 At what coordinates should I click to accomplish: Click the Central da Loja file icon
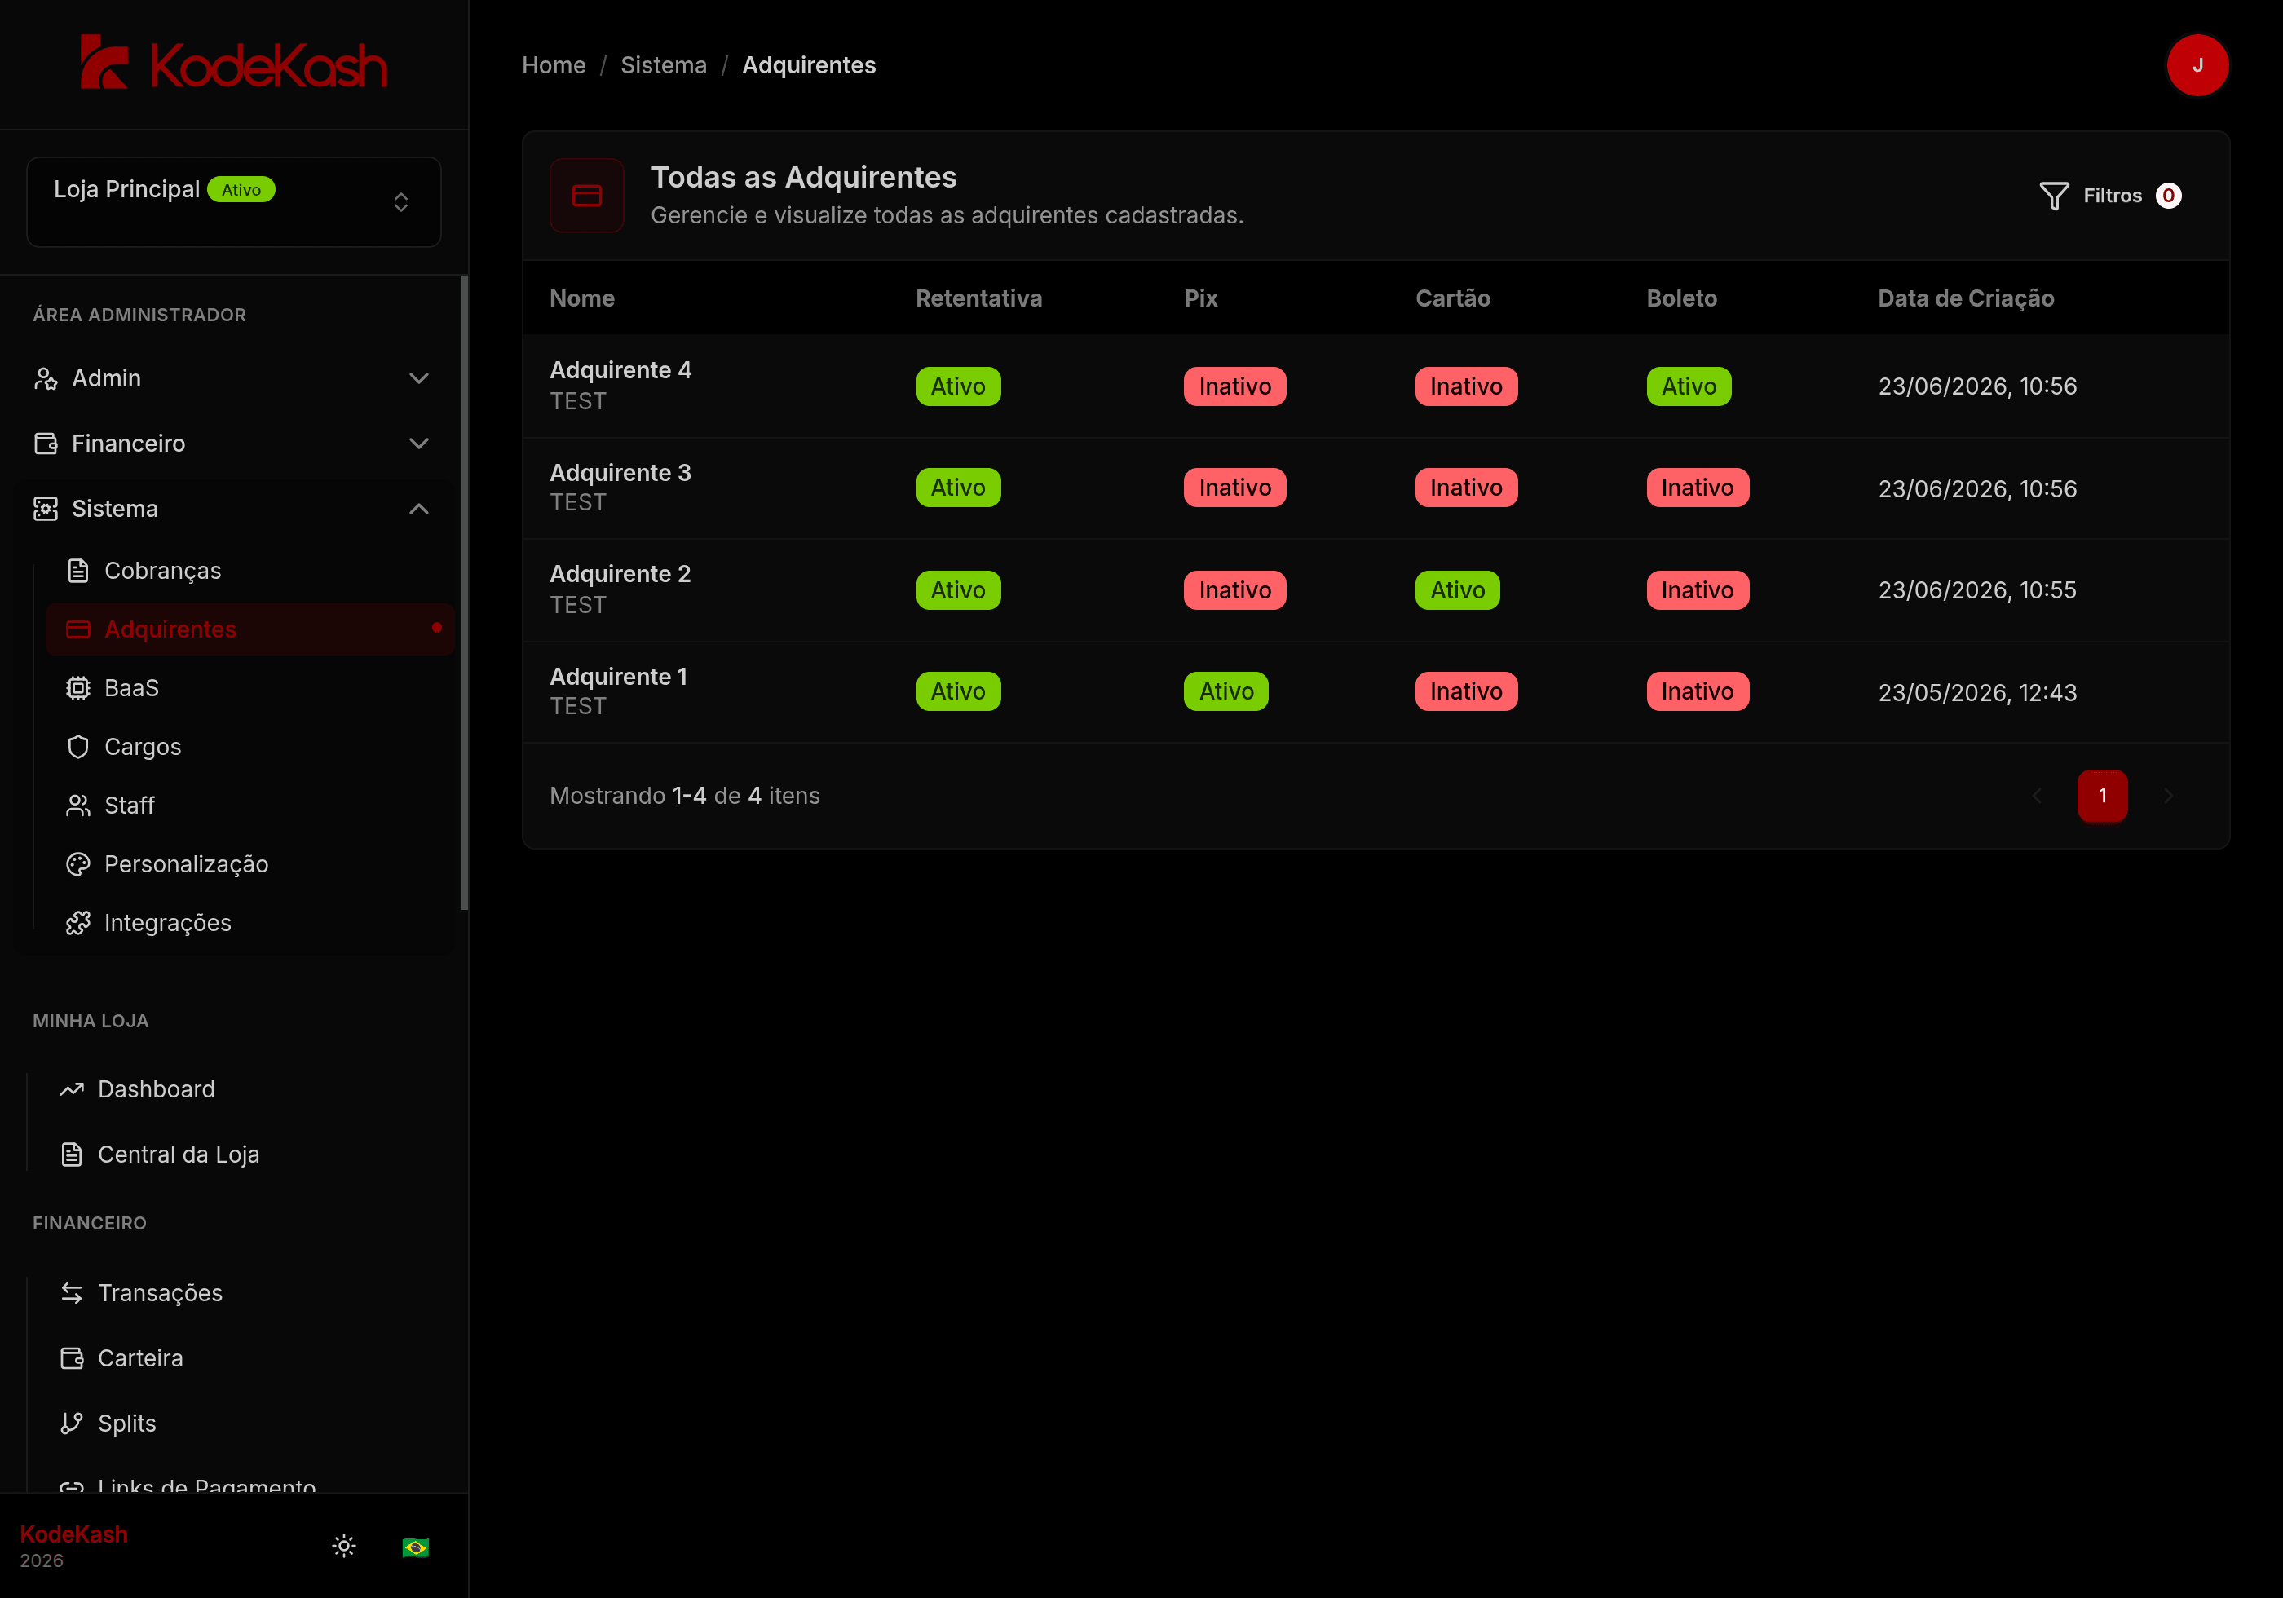tap(72, 1154)
